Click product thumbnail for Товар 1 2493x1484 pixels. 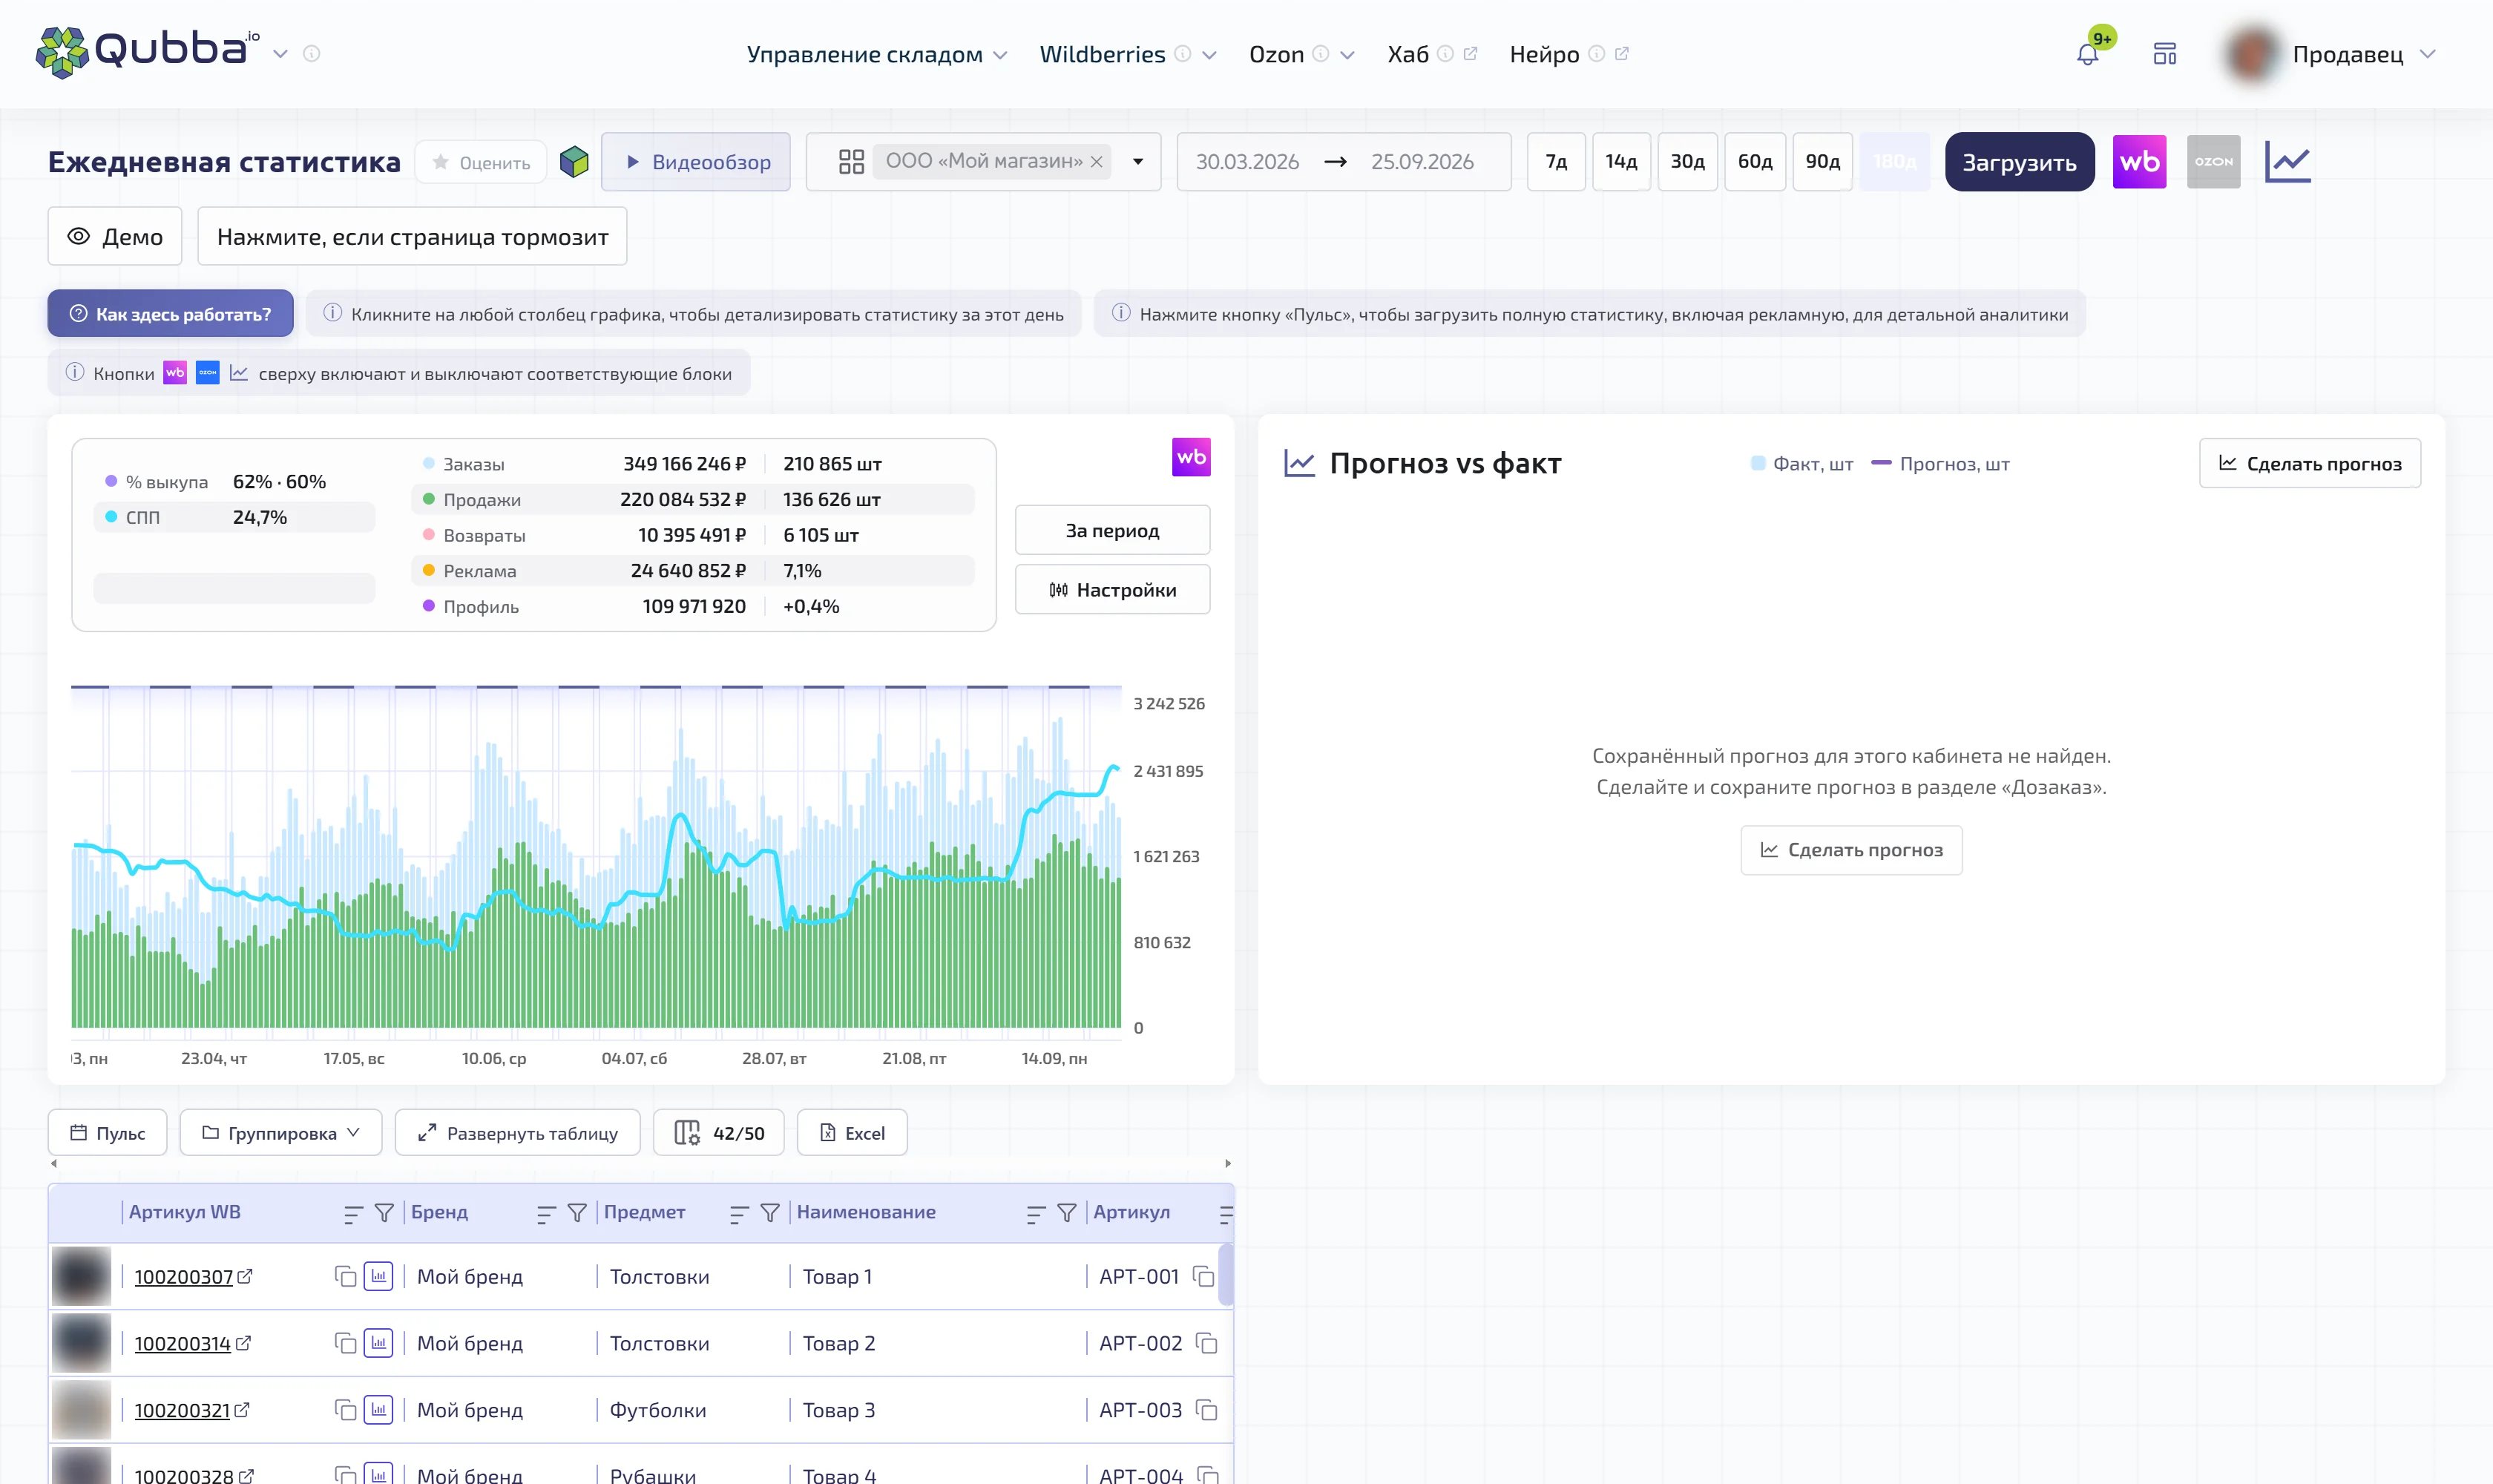[x=81, y=1277]
